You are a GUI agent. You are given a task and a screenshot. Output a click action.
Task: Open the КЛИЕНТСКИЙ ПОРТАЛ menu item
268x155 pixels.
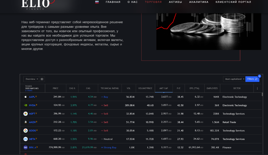click(233, 2)
